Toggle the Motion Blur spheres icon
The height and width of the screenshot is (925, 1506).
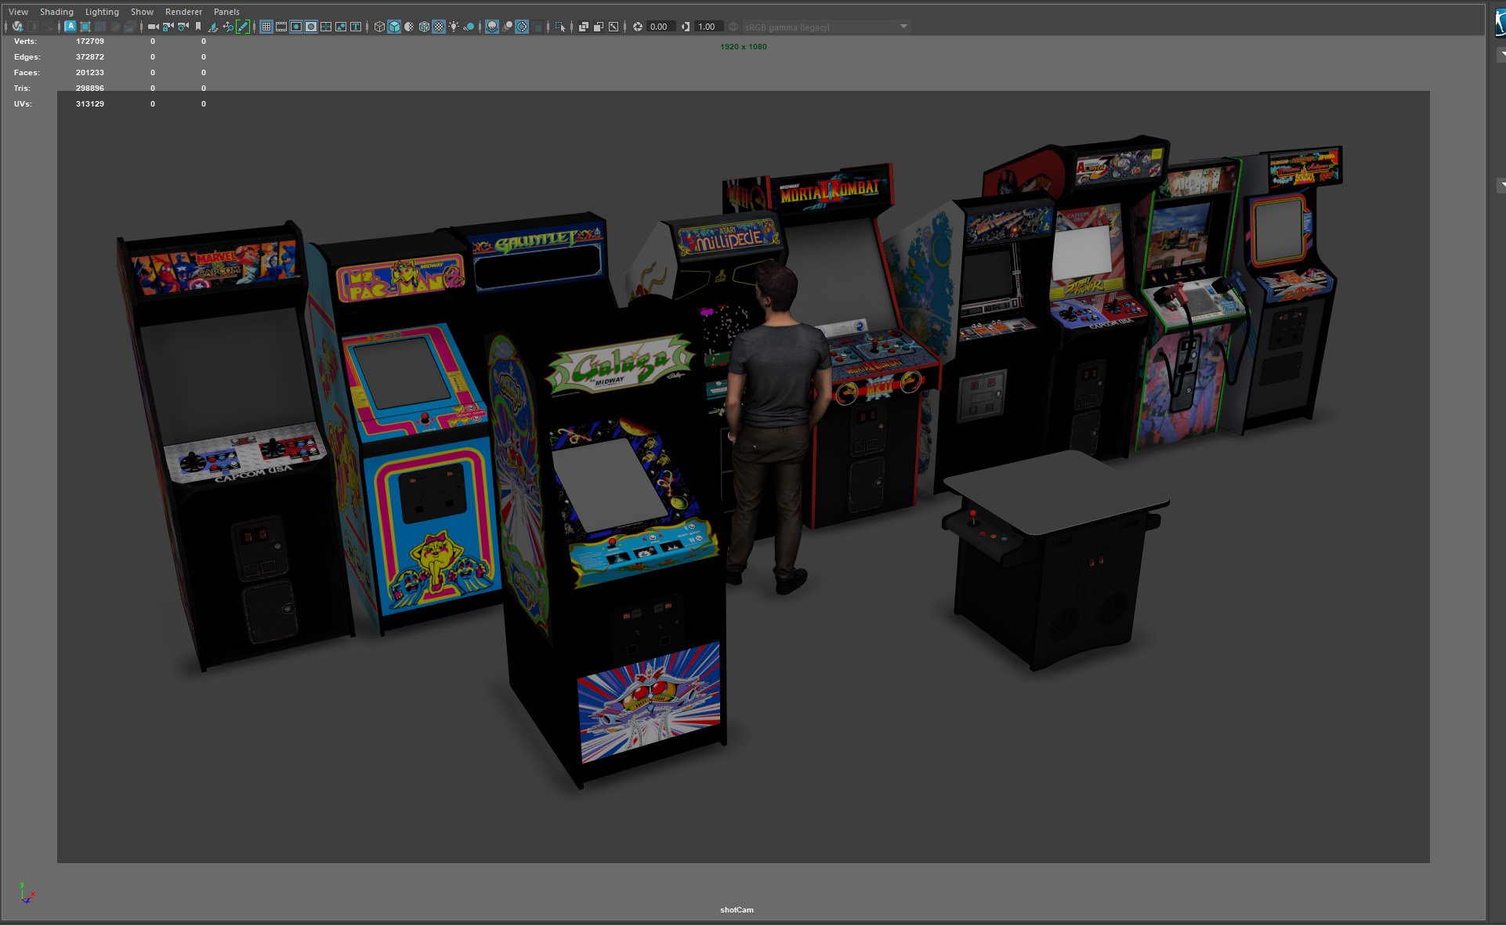tap(508, 27)
